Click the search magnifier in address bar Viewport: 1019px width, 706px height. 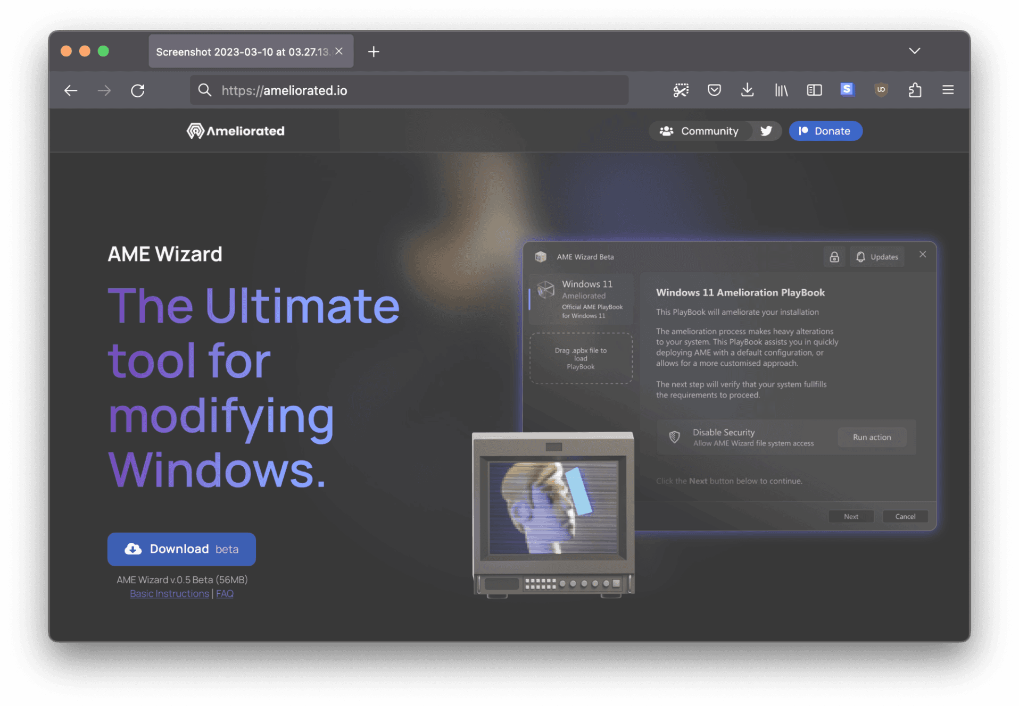pos(204,90)
